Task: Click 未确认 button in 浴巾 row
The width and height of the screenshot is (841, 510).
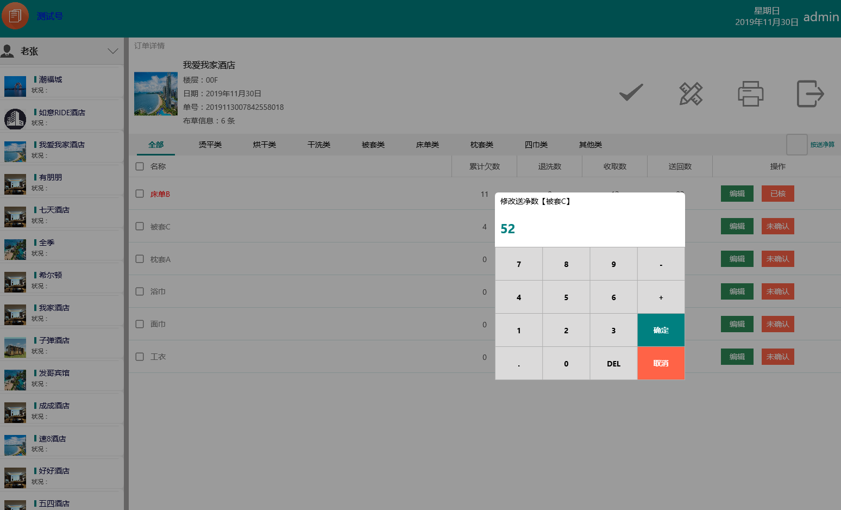Action: [778, 291]
